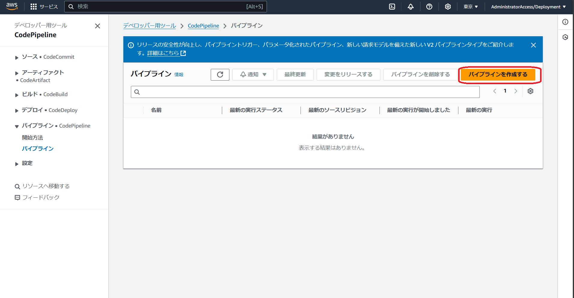Open the help panel via question mark icon
This screenshot has width=574, height=298.
point(429,6)
